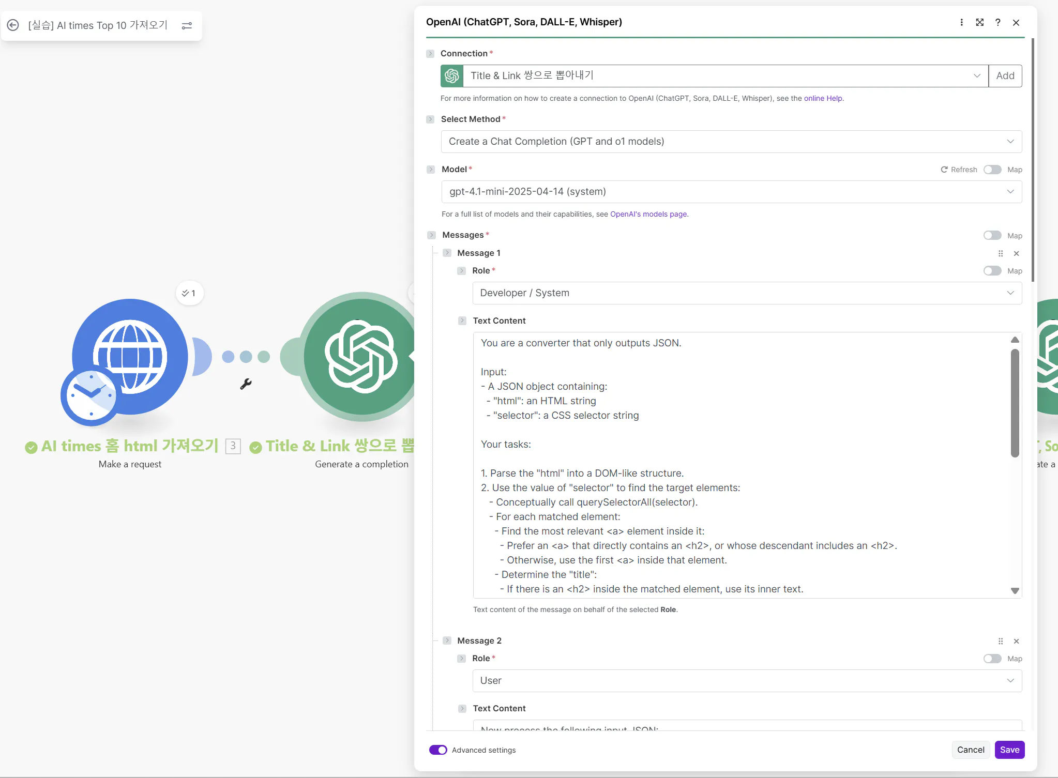This screenshot has width=1058, height=778.
Task: Click the Cancel button
Action: [971, 750]
